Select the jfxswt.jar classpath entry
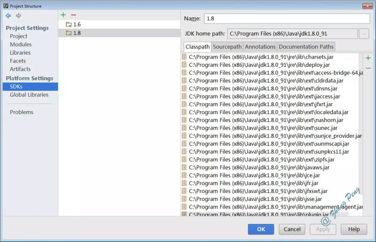This screenshot has width=376, height=242. click(258, 191)
